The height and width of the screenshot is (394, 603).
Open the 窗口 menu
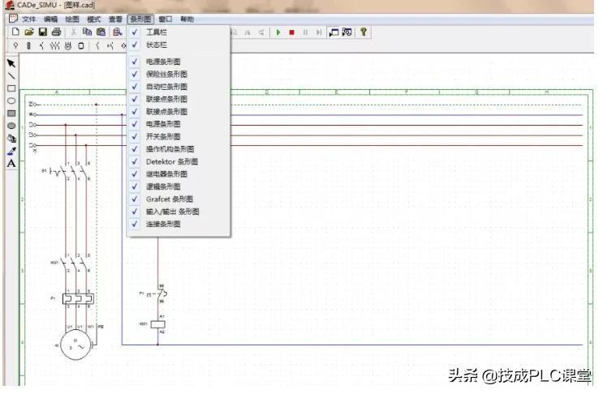click(x=166, y=19)
